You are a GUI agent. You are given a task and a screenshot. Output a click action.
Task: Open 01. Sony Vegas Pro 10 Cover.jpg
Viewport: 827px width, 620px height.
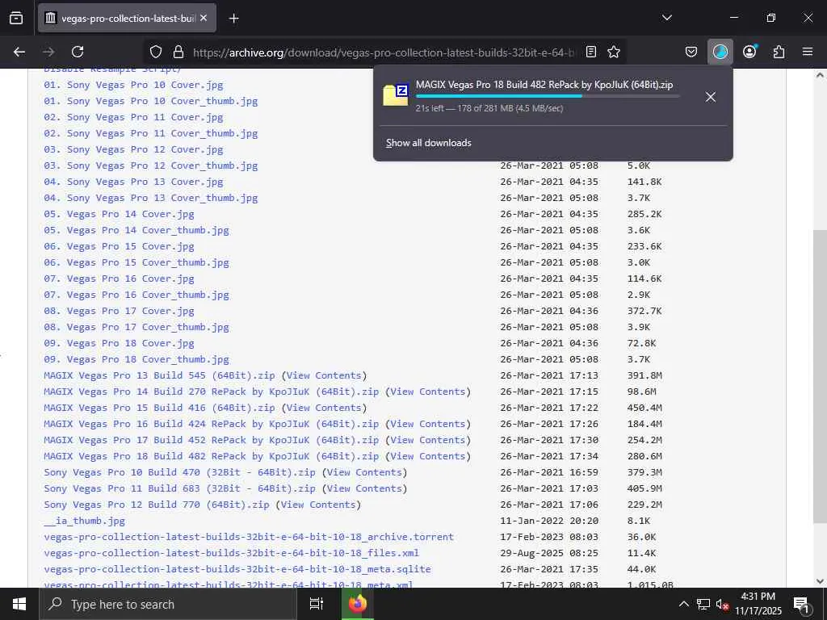point(133,85)
